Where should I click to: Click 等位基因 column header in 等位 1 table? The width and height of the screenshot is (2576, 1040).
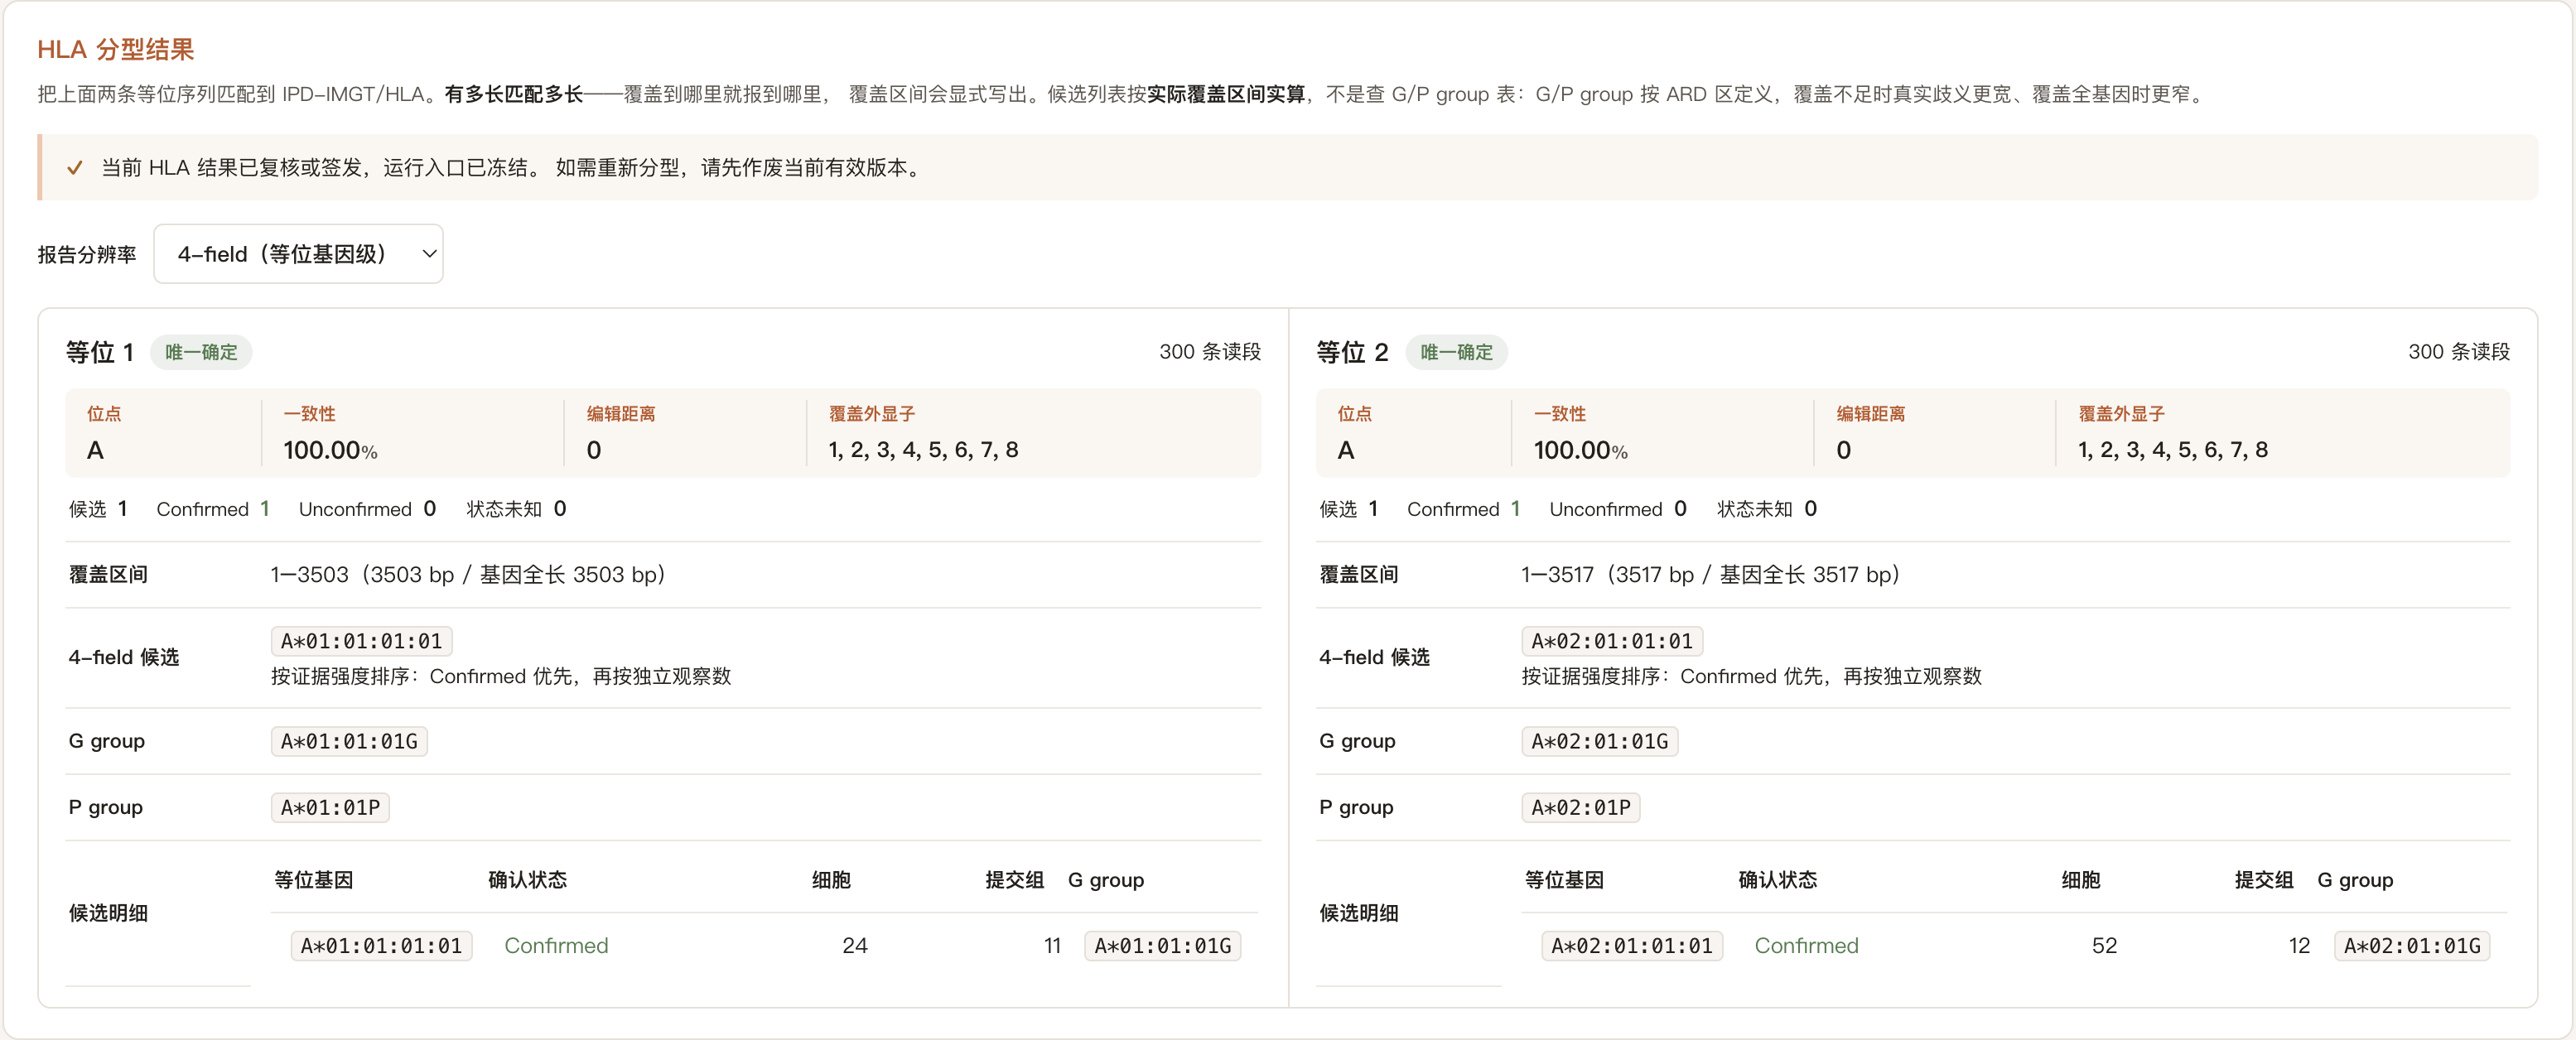point(314,880)
